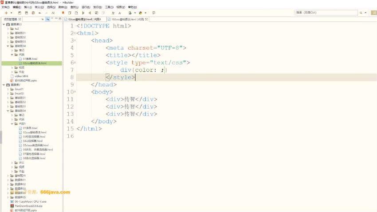Image resolution: width=377 pixels, height=212 pixels.
Task: Click the magnifier search icon at top right
Action: tap(361, 13)
